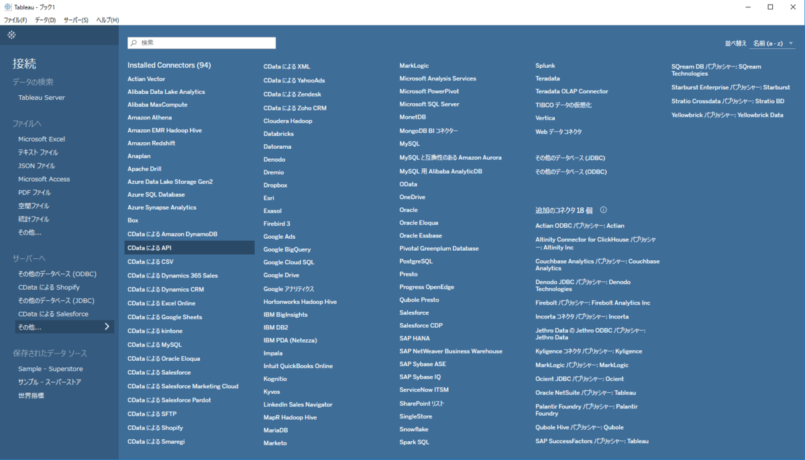Screen dimensions: 805x460
Task: Select the Snowflake connector
Action: pos(414,429)
